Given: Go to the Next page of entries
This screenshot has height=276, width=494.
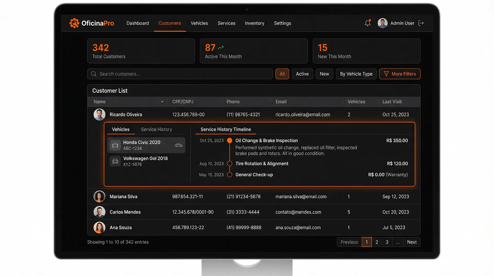Looking at the screenshot, I should (412, 242).
